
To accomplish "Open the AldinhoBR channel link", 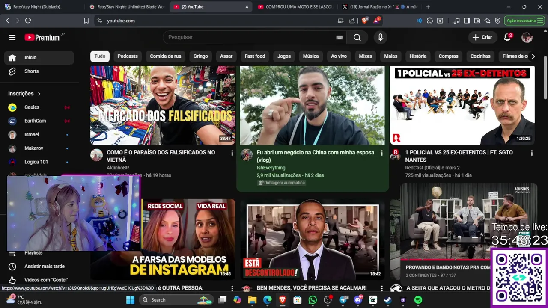I will click(x=118, y=168).
